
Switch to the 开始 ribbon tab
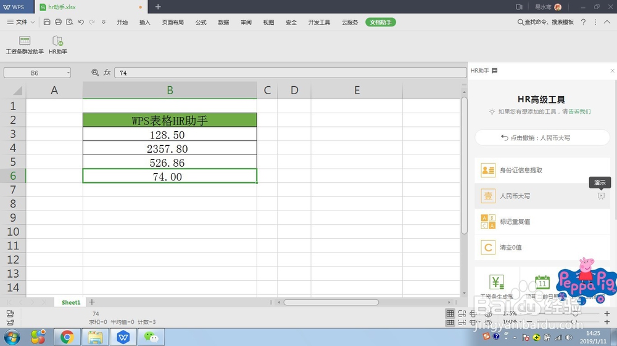122,22
